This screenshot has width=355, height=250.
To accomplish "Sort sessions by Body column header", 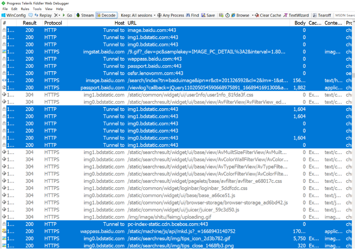I will pos(298,23).
